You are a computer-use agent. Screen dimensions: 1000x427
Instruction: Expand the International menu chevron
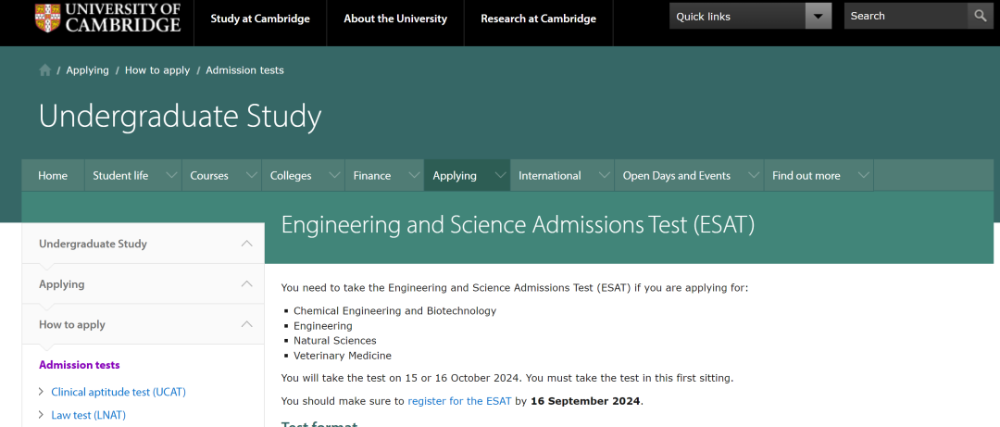click(604, 175)
